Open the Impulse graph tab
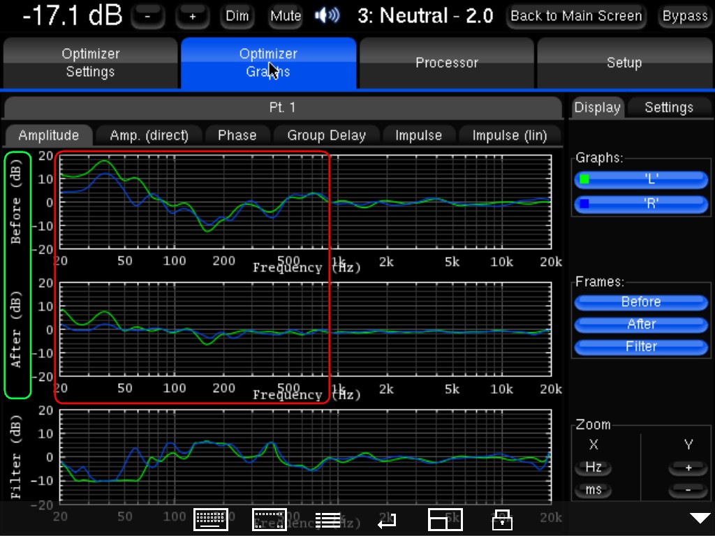Viewport: 715px width, 536px height. pyautogui.click(x=419, y=135)
